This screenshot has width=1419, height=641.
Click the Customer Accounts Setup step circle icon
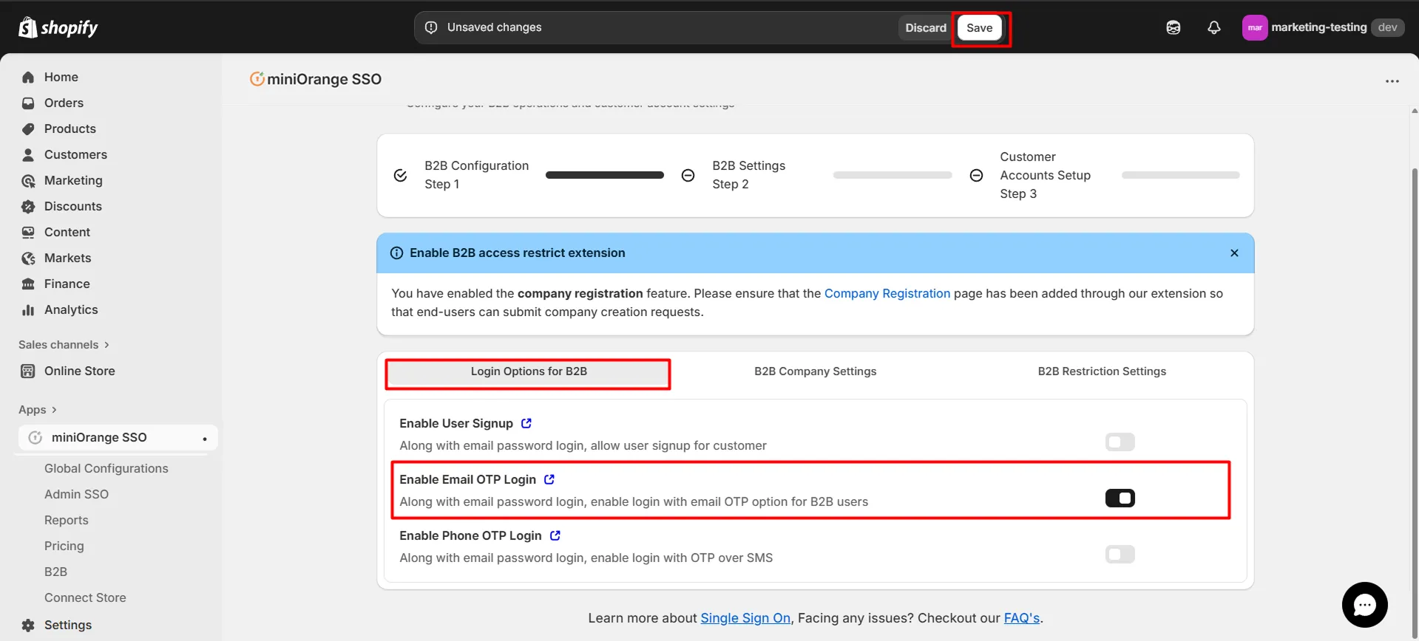[976, 176]
